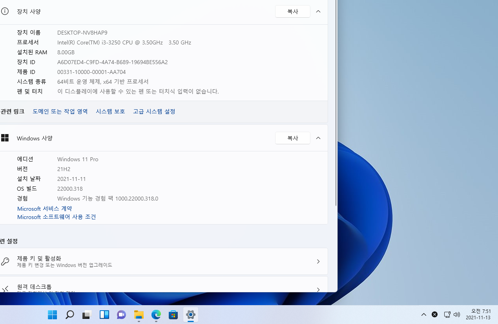
Task: Open taskbar Search magnifier
Action: click(69, 315)
